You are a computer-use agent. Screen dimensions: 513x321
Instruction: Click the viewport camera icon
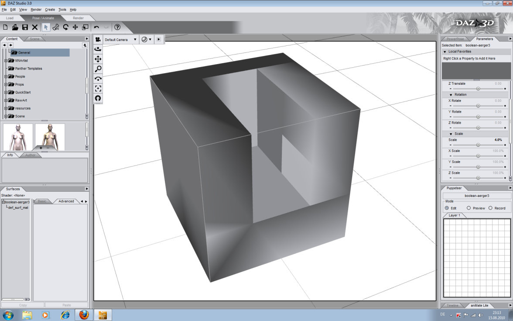[x=98, y=39]
